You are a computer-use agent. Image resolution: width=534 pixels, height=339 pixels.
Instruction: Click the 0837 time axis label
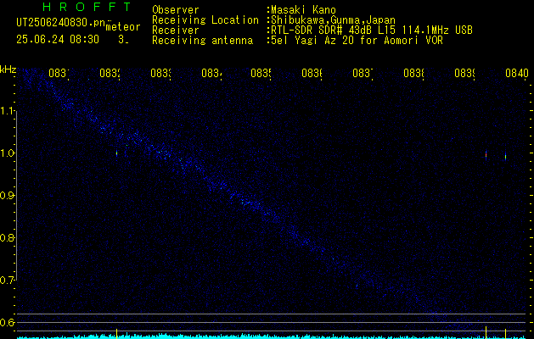click(363, 73)
